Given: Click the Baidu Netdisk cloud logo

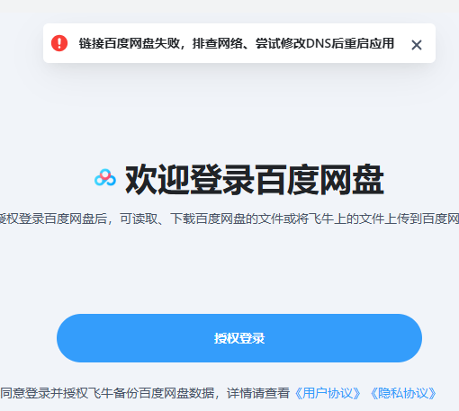Looking at the screenshot, I should [x=105, y=177].
